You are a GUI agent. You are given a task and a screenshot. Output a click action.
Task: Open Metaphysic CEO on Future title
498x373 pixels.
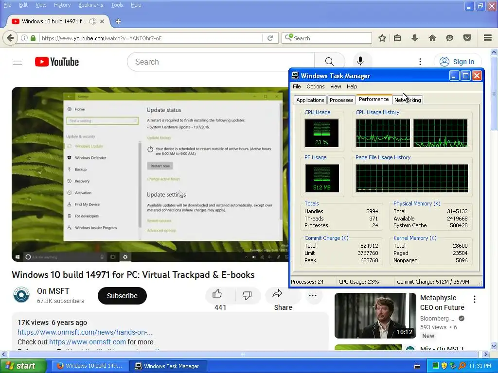point(442,303)
